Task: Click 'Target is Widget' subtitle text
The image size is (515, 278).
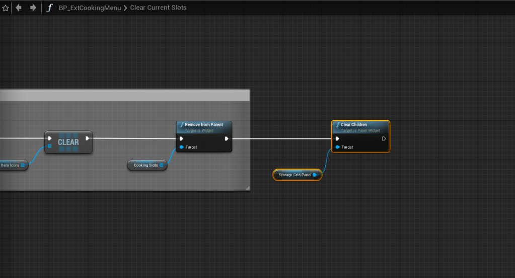Action: [x=199, y=130]
